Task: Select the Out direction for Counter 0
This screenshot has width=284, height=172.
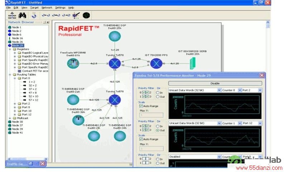Action: (158, 97)
